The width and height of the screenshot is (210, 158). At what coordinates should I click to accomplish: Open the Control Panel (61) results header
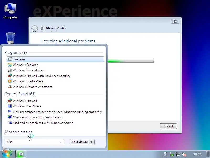pyautogui.click(x=20, y=94)
